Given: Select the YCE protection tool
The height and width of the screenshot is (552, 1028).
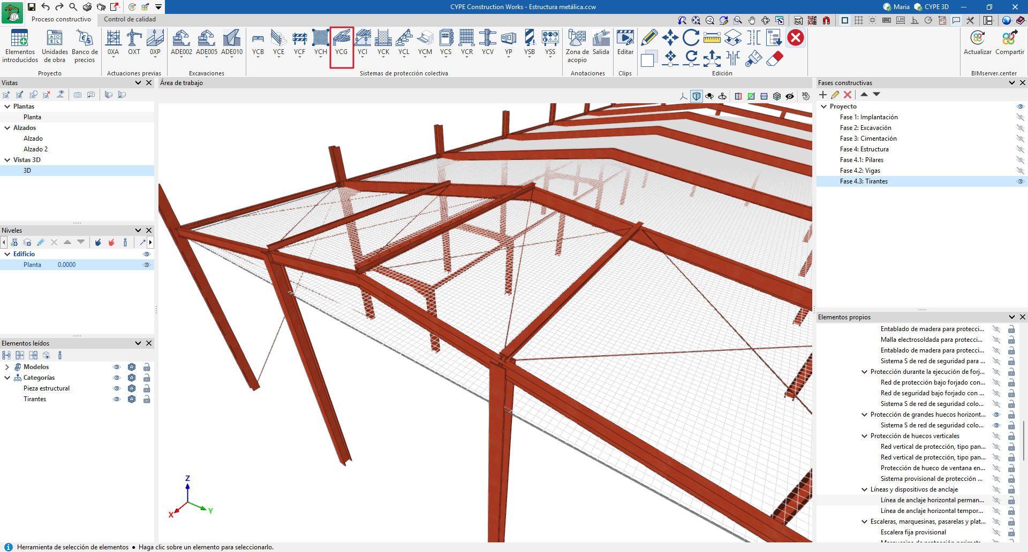Looking at the screenshot, I should (278, 43).
